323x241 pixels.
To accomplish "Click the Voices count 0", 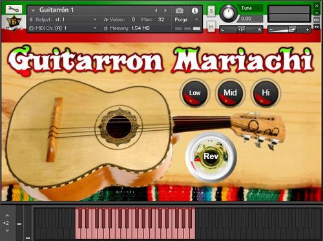I will pos(133,19).
